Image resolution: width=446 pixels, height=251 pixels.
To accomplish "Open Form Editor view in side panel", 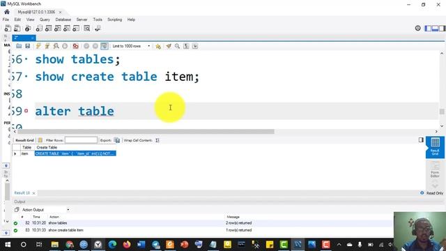I will 435,169.
